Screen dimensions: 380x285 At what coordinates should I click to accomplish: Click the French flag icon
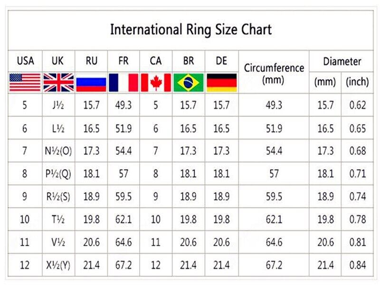pyautogui.click(x=123, y=82)
